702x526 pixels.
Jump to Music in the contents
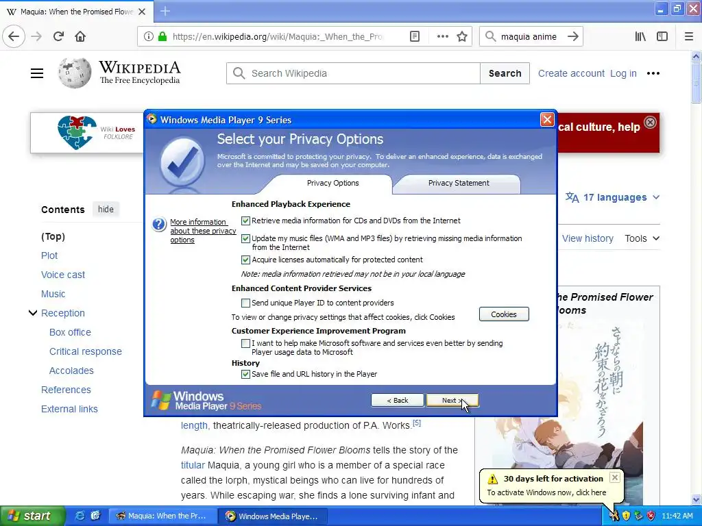[53, 294]
